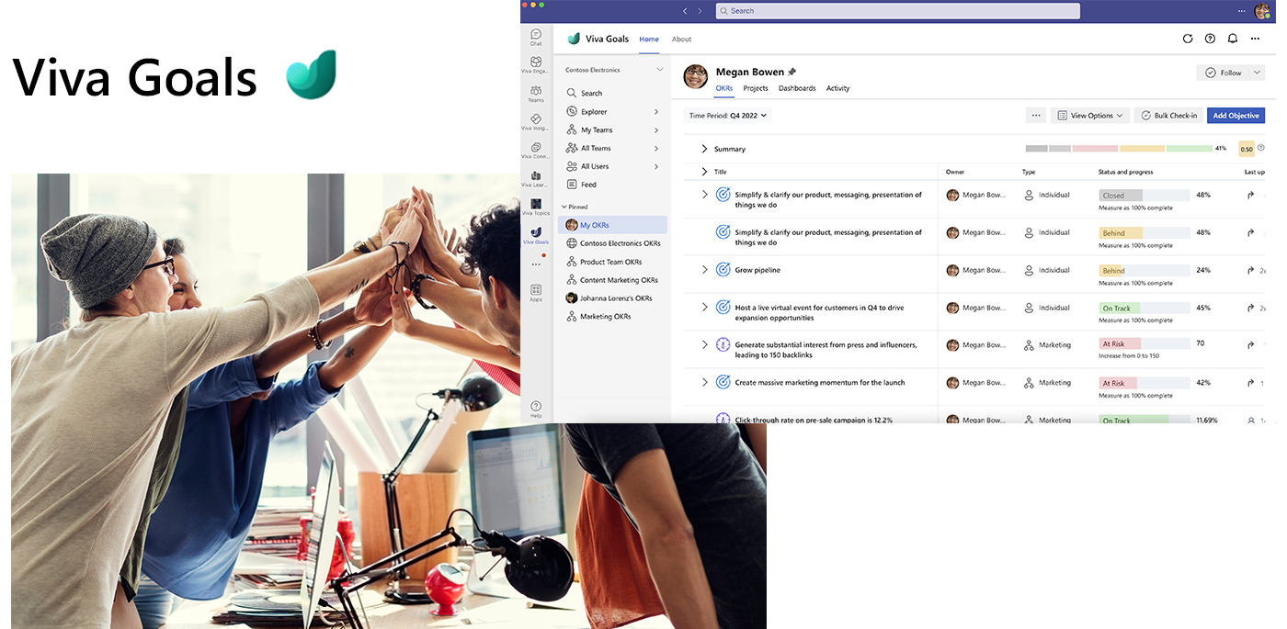Click Add Objective button
The image size is (1287, 629).
coord(1236,116)
